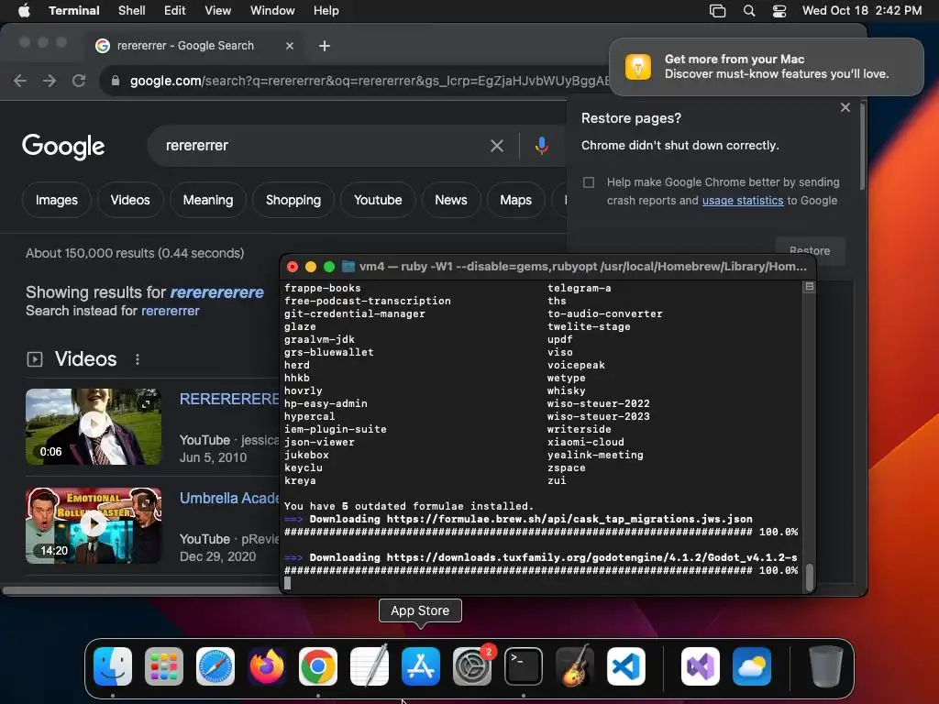Select the Shopping filter chip
The image size is (939, 704).
[x=293, y=200]
